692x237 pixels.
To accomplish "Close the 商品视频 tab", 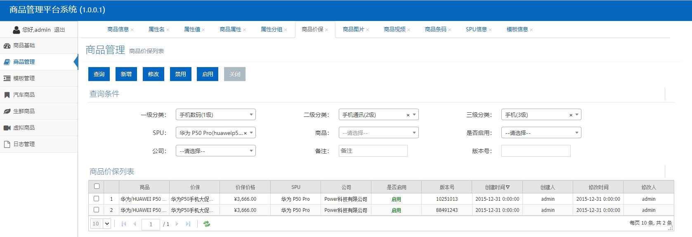I will (409, 30).
